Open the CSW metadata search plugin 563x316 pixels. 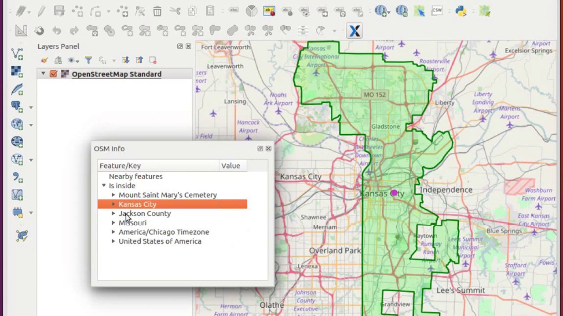click(437, 11)
